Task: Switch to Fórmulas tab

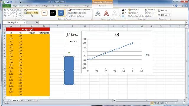Action: point(57,6)
